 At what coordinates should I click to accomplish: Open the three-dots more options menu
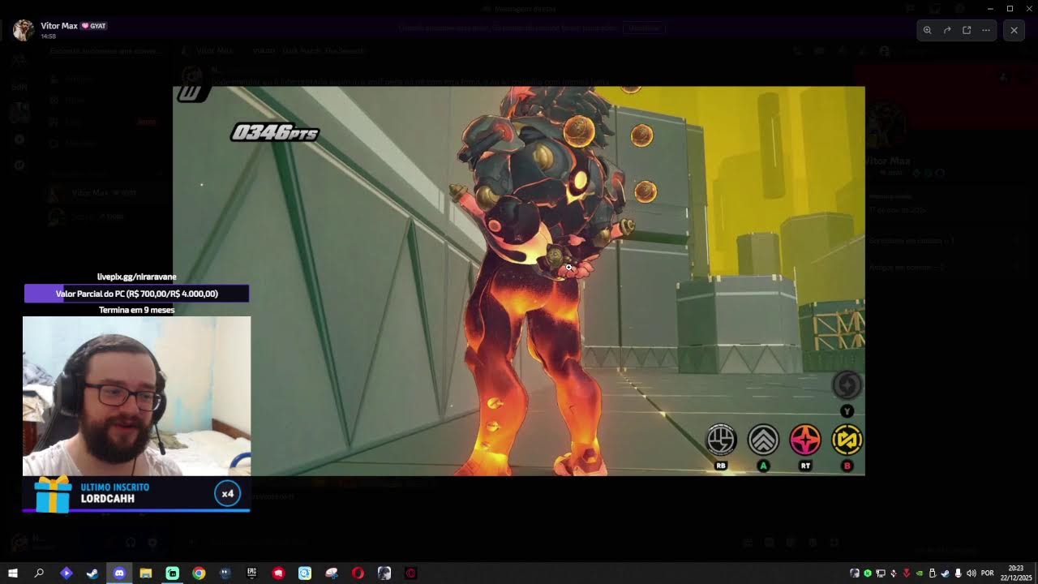(x=986, y=30)
